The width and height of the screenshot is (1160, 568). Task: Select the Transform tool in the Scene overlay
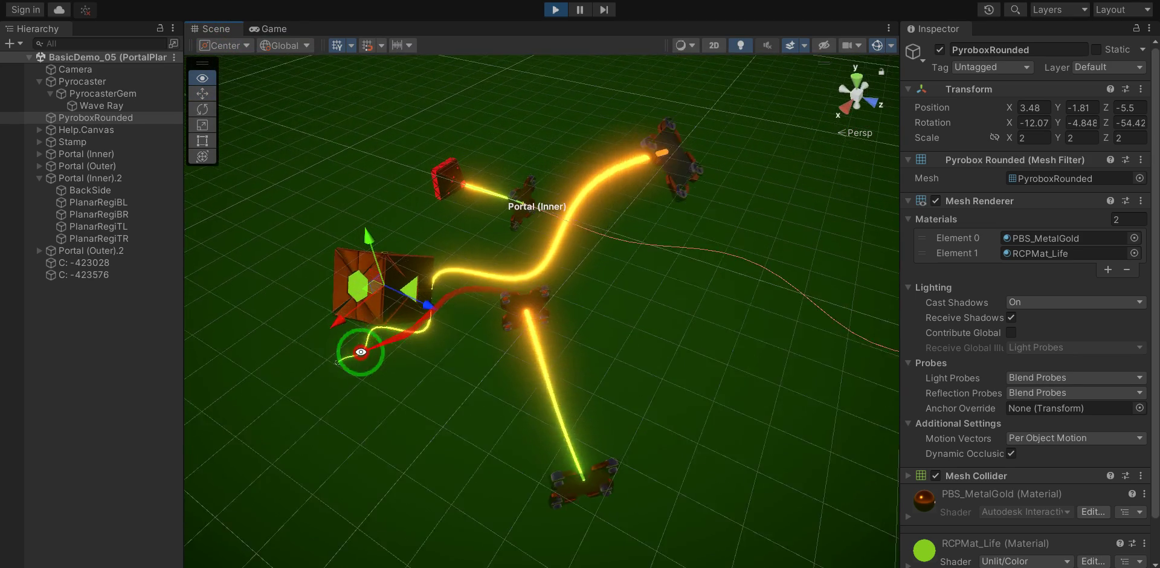tap(202, 157)
